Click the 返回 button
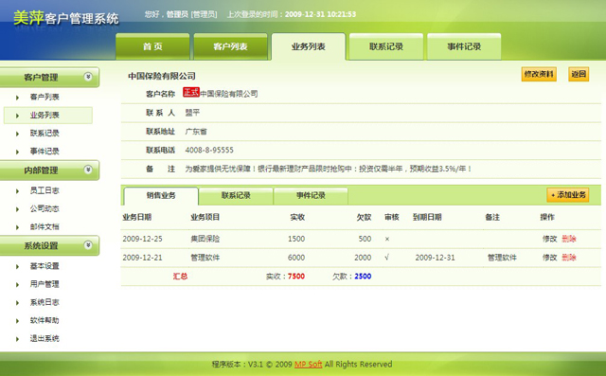This screenshot has width=606, height=376. click(x=579, y=74)
